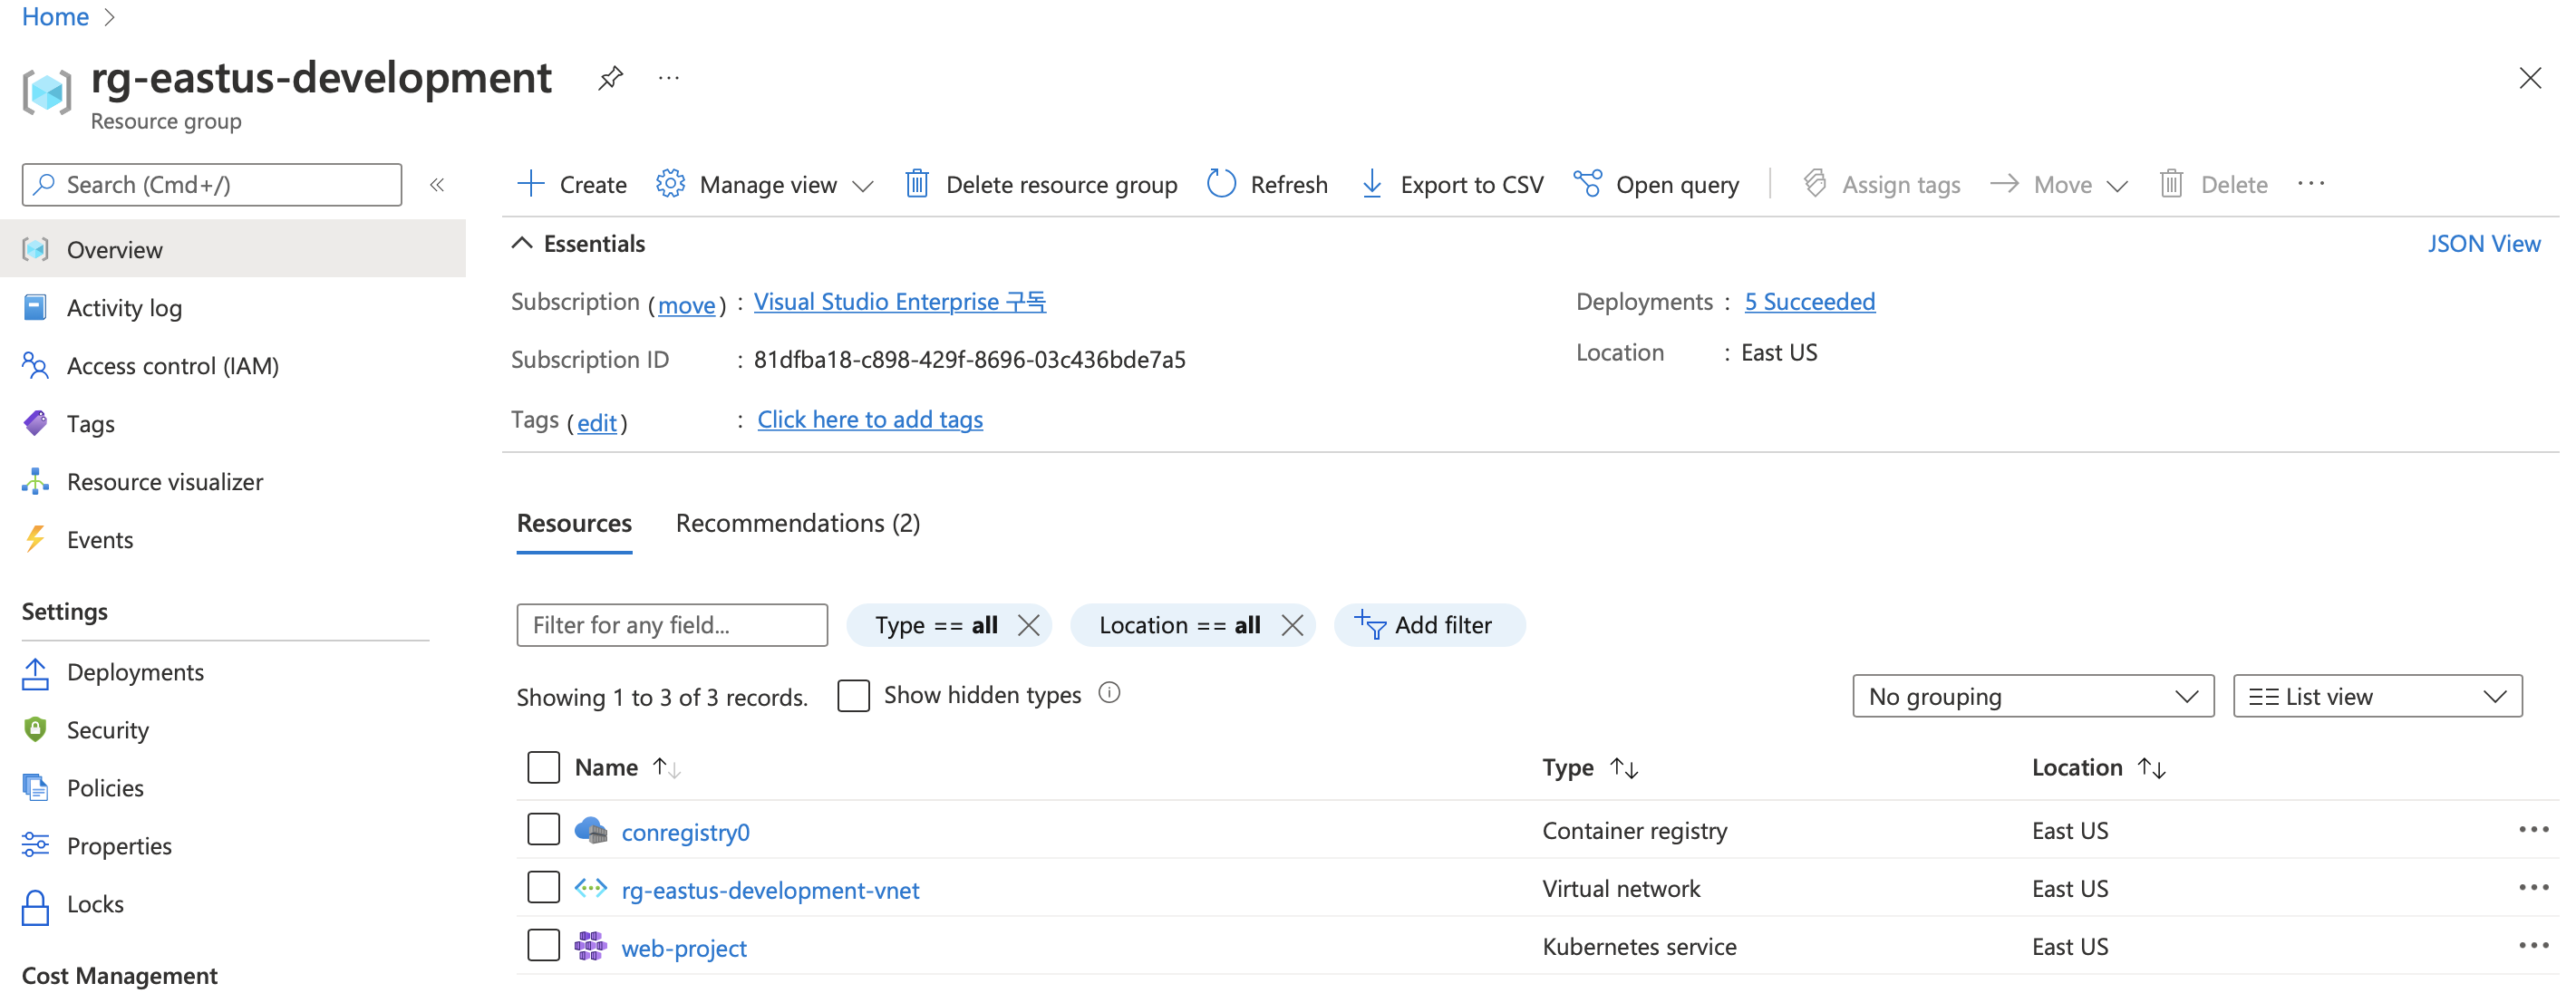Image resolution: width=2576 pixels, height=993 pixels.
Task: Tick the select-all Name header checkbox
Action: click(x=543, y=767)
